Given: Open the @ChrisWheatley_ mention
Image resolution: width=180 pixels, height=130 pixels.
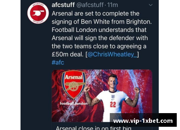Looking at the screenshot, I should coord(112,54).
